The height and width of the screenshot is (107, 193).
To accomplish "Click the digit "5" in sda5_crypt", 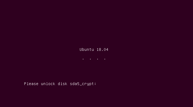I will (x=78, y=84).
